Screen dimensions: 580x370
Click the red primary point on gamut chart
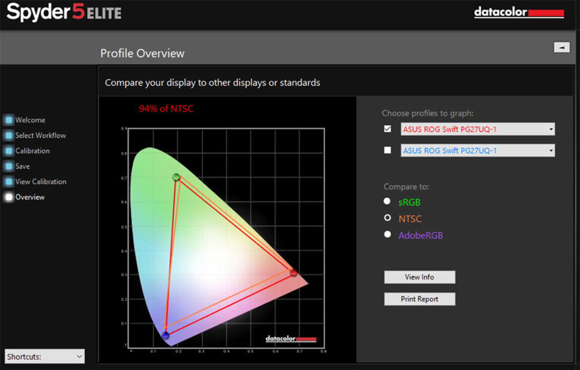coord(293,273)
